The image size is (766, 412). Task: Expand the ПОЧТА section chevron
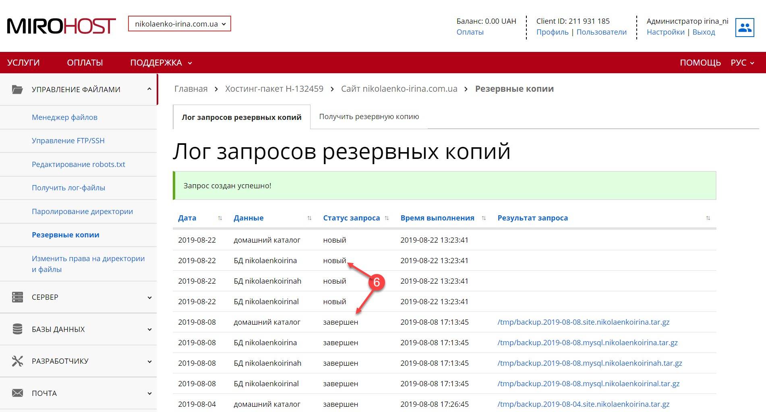149,393
